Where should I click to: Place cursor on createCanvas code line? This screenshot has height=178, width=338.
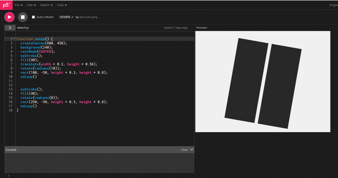pyautogui.click(x=44, y=43)
